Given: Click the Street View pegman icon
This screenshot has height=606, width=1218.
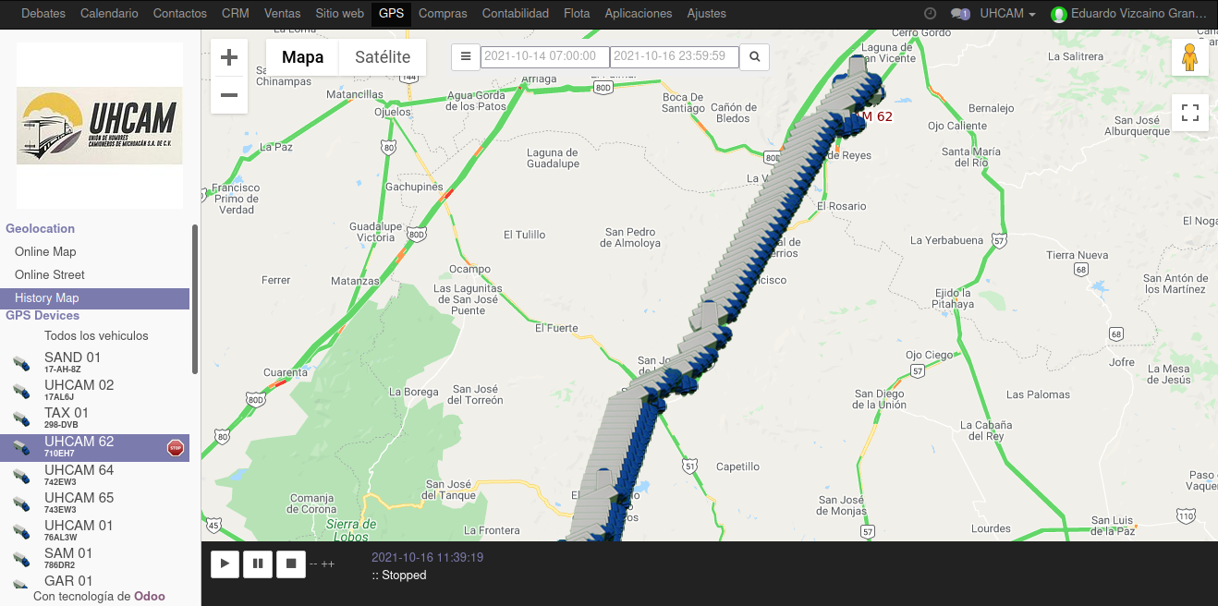Looking at the screenshot, I should coord(1189,58).
